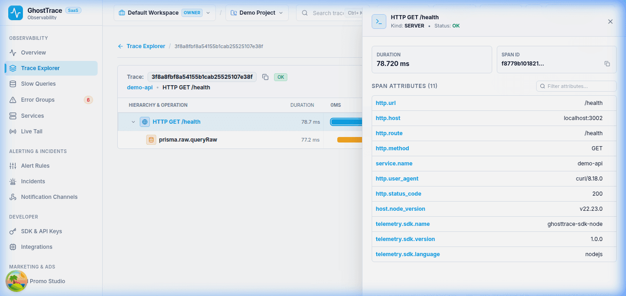Close the span details panel

[610, 22]
